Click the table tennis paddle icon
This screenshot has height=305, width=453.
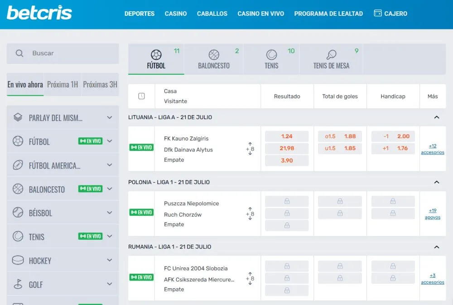tap(331, 55)
